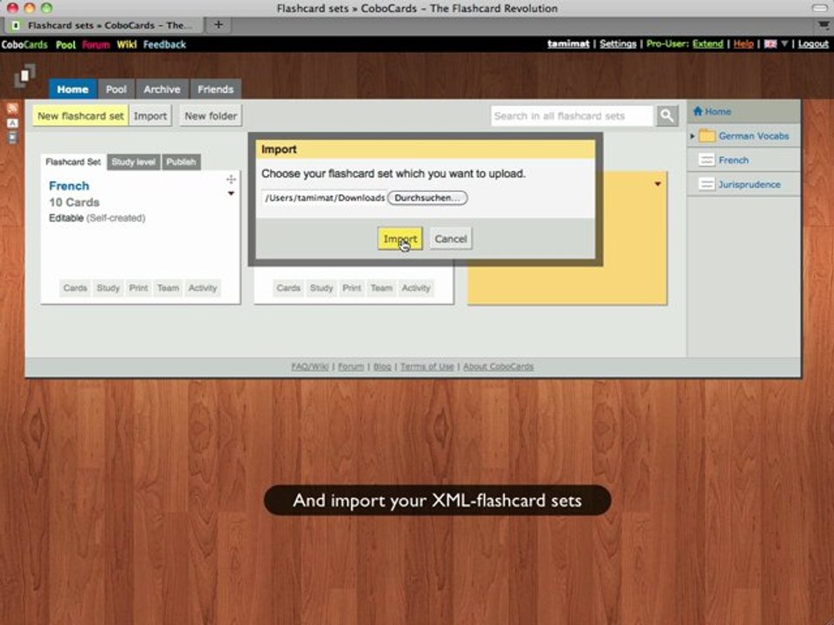Click the UK flag language icon
The image size is (834, 625).
(x=770, y=44)
